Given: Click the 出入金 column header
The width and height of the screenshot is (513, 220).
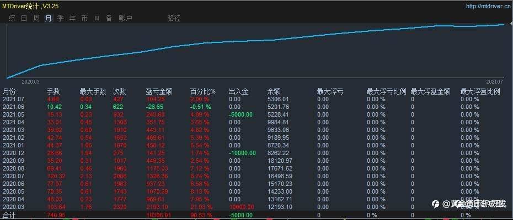Looking at the screenshot, I should [238, 91].
